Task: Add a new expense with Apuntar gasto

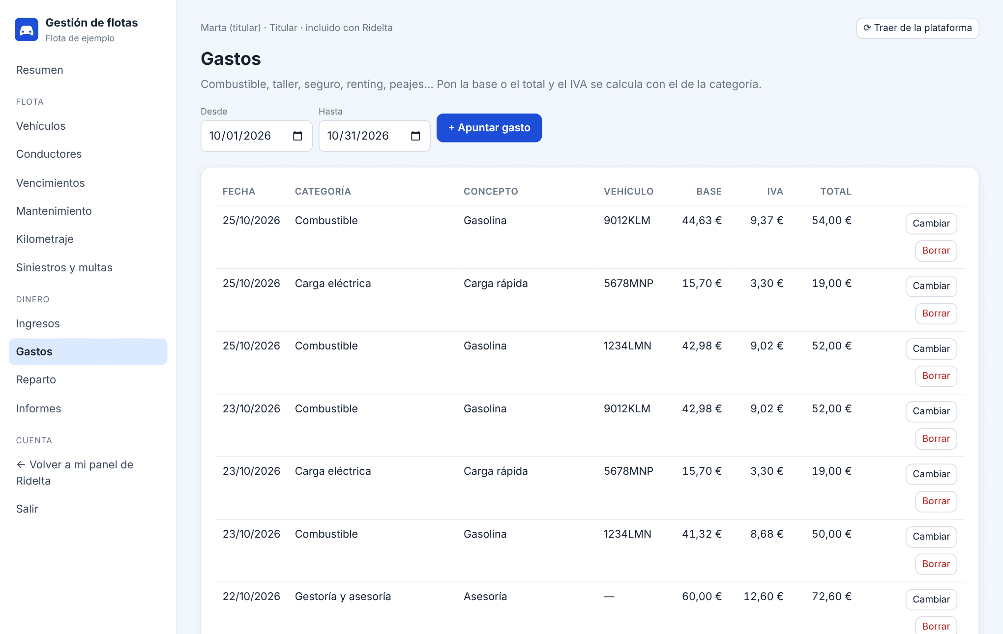Action: coord(489,128)
